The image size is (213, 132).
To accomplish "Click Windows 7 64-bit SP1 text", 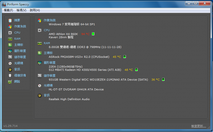I will pos(72,24).
